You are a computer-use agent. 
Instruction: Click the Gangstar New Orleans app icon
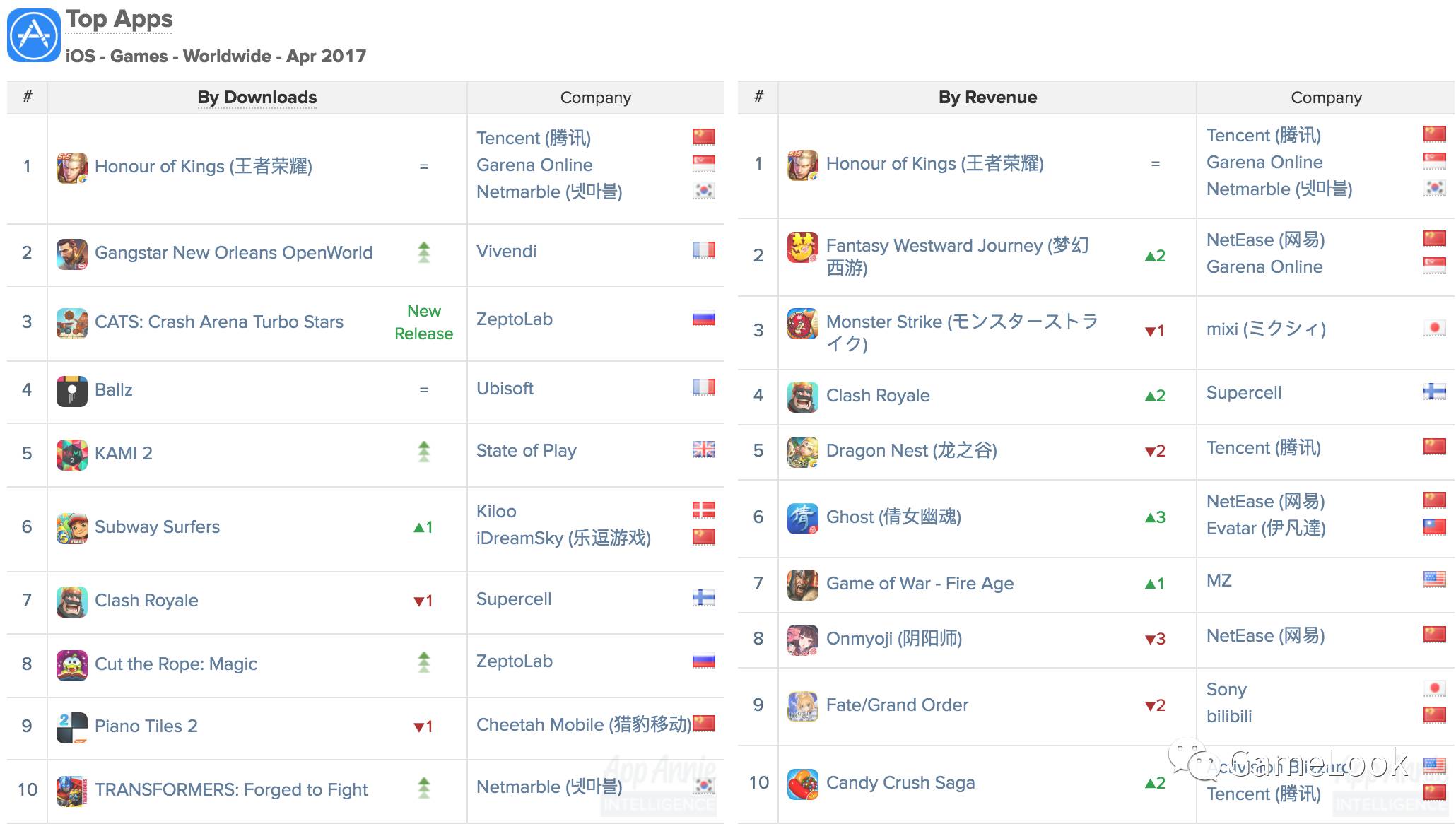(x=72, y=254)
